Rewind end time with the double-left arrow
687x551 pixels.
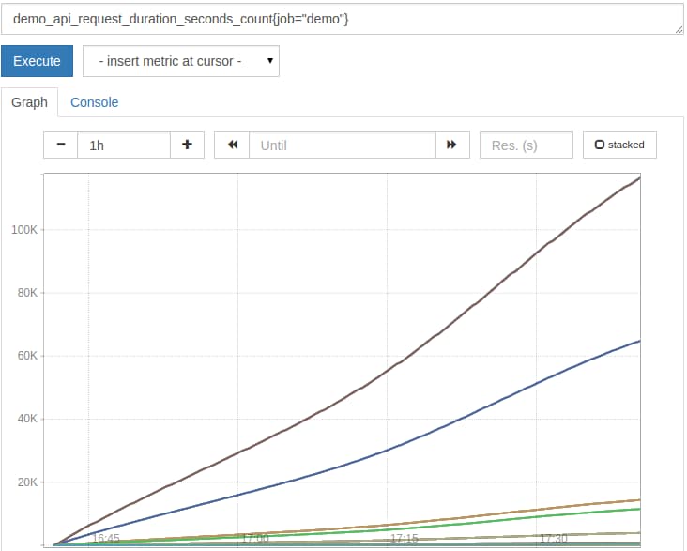pyautogui.click(x=232, y=145)
